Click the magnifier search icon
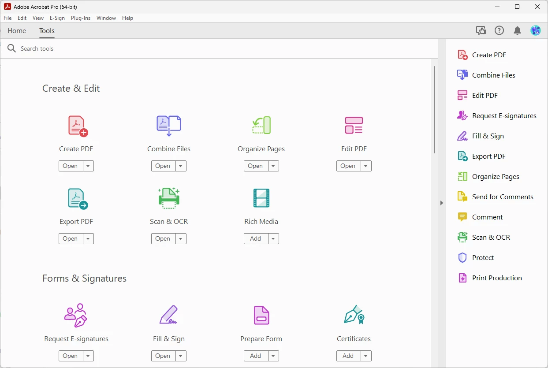The image size is (548, 368). coord(11,48)
